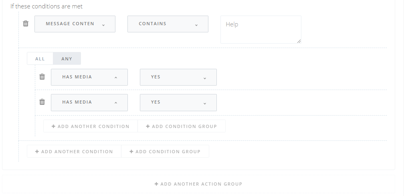Click trash icon beside first Has Media row
This screenshot has width=408, height=196.
point(42,77)
